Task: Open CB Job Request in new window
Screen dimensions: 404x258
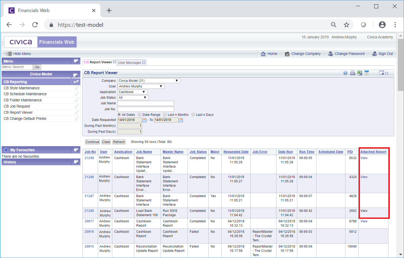Action: (77, 106)
